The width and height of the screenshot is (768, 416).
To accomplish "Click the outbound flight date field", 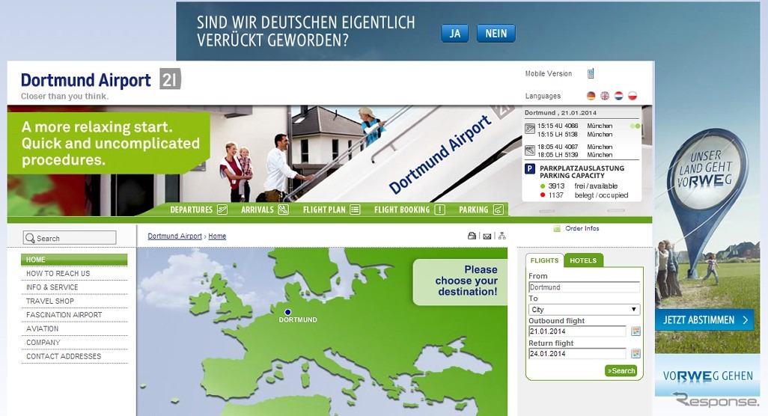I will coord(577,331).
